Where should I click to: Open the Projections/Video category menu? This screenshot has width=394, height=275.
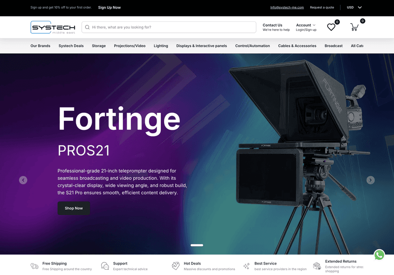pyautogui.click(x=129, y=46)
